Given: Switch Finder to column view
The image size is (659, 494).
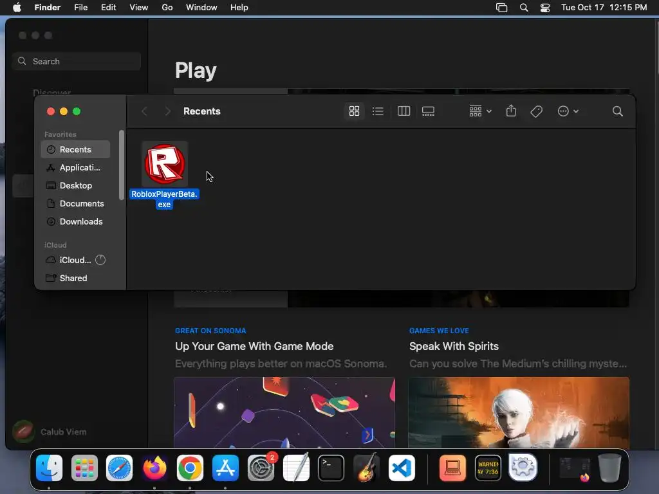Looking at the screenshot, I should (404, 111).
